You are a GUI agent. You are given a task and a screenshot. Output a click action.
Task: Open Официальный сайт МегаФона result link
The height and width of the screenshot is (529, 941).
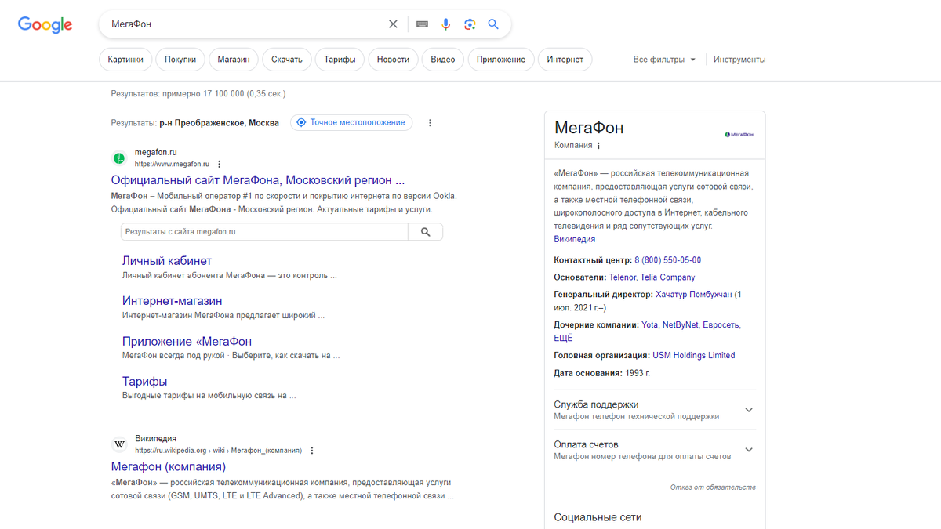pyautogui.click(x=258, y=179)
